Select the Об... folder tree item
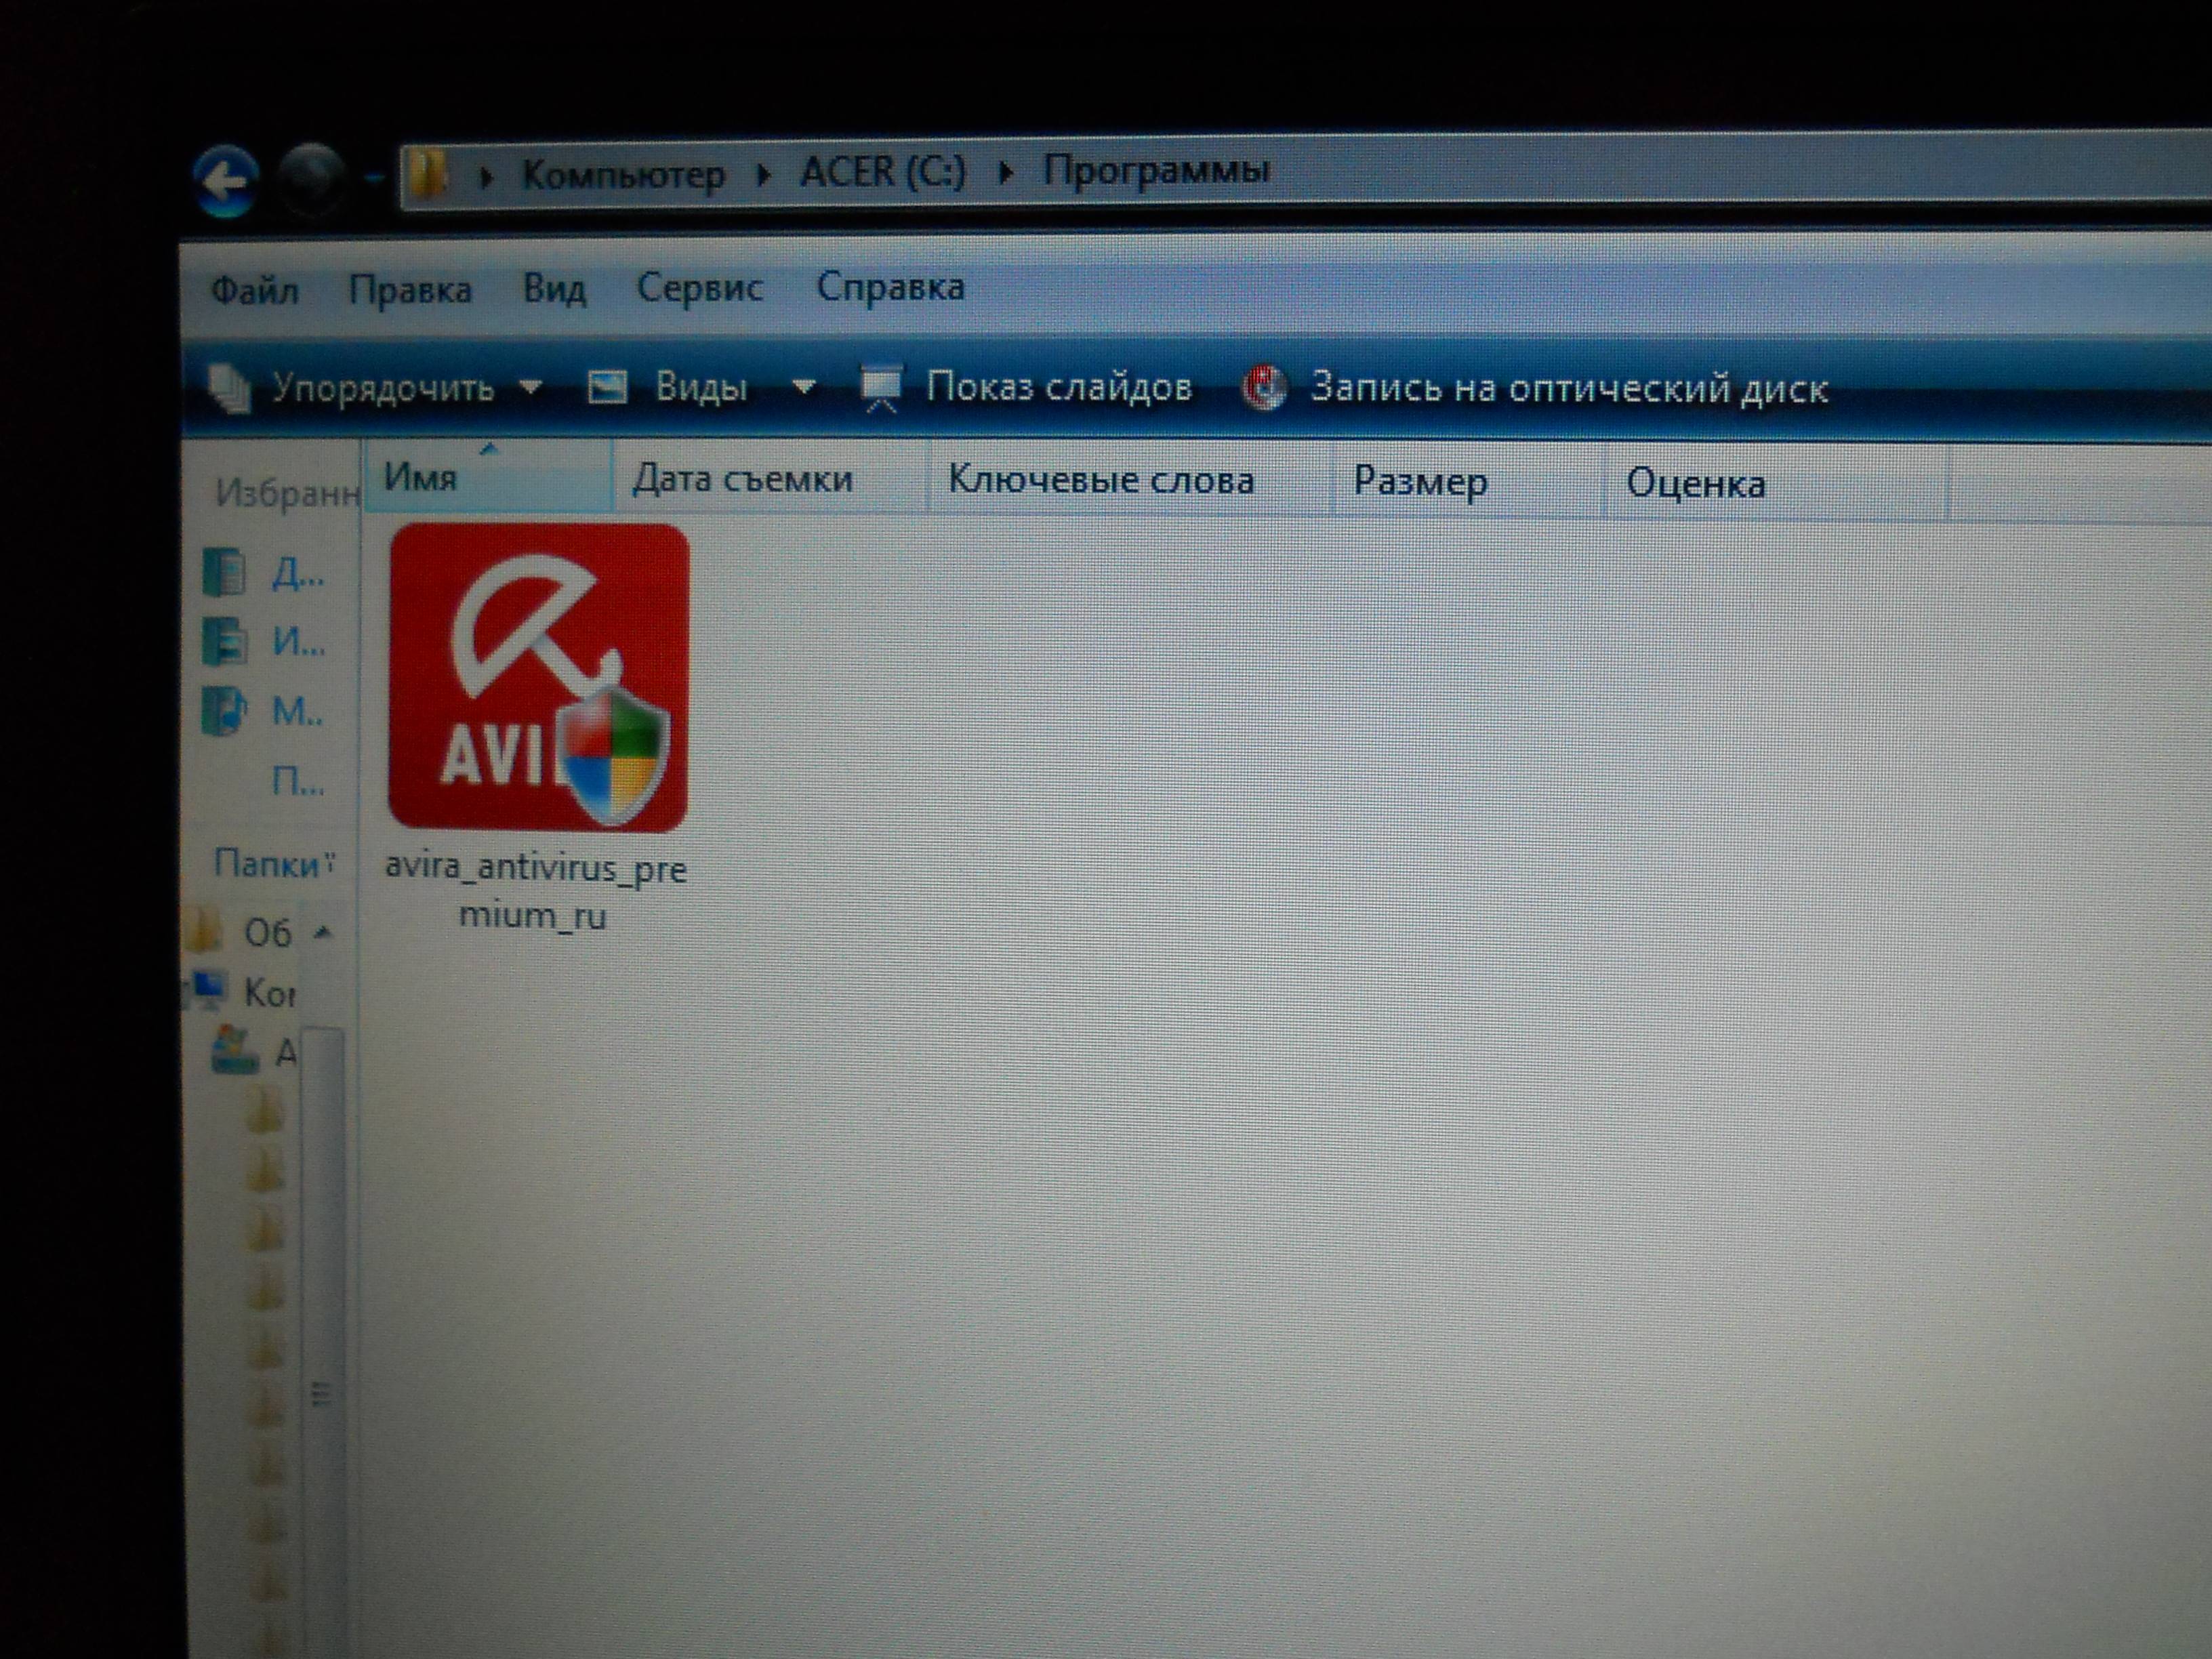Image resolution: width=2212 pixels, height=1659 pixels. click(268, 933)
